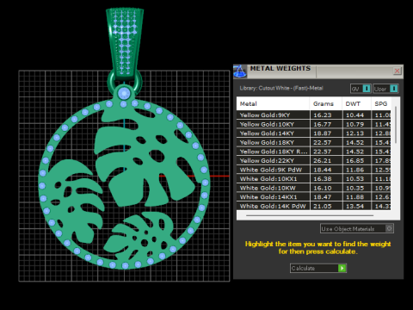The width and height of the screenshot is (413, 310).
Task: Click the 13.54 DWT value
Action: pos(354,206)
